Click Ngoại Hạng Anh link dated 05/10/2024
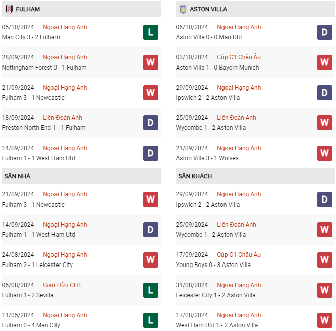336x331 pixels. click(65, 27)
